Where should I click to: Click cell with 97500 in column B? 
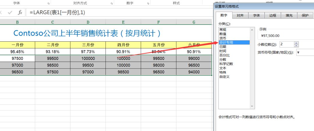17,58
